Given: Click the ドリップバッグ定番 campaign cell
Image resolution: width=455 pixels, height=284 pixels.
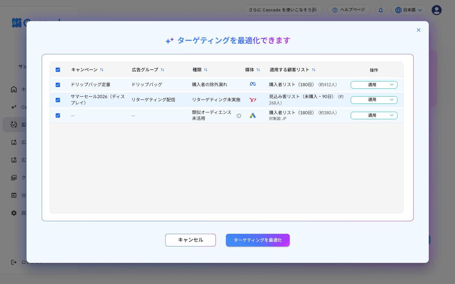Looking at the screenshot, I should coord(91,85).
